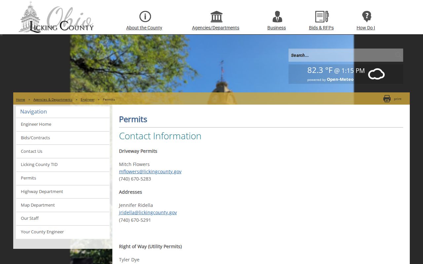Click the Contact Information heading

click(x=160, y=136)
